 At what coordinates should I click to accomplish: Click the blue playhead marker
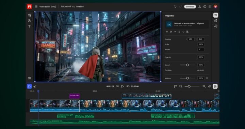click(x=38, y=91)
